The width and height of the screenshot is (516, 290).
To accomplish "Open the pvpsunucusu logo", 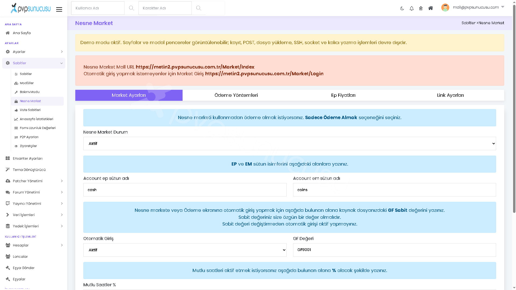I will (31, 8).
